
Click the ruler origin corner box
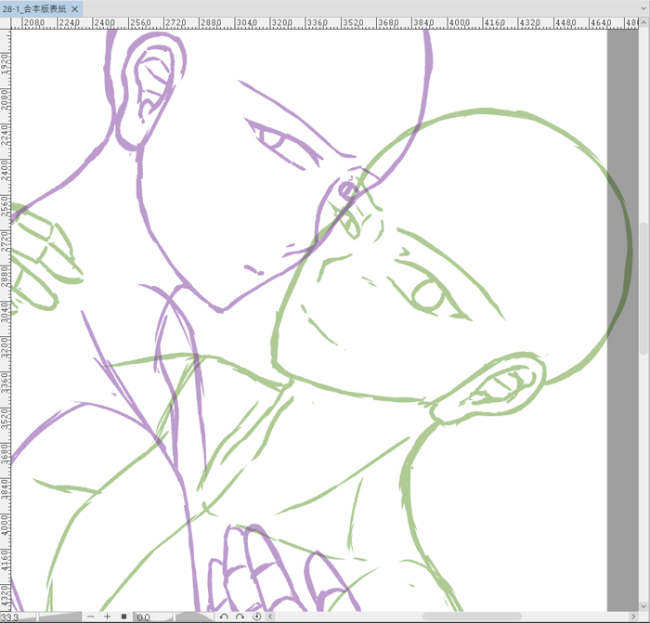pyautogui.click(x=6, y=23)
